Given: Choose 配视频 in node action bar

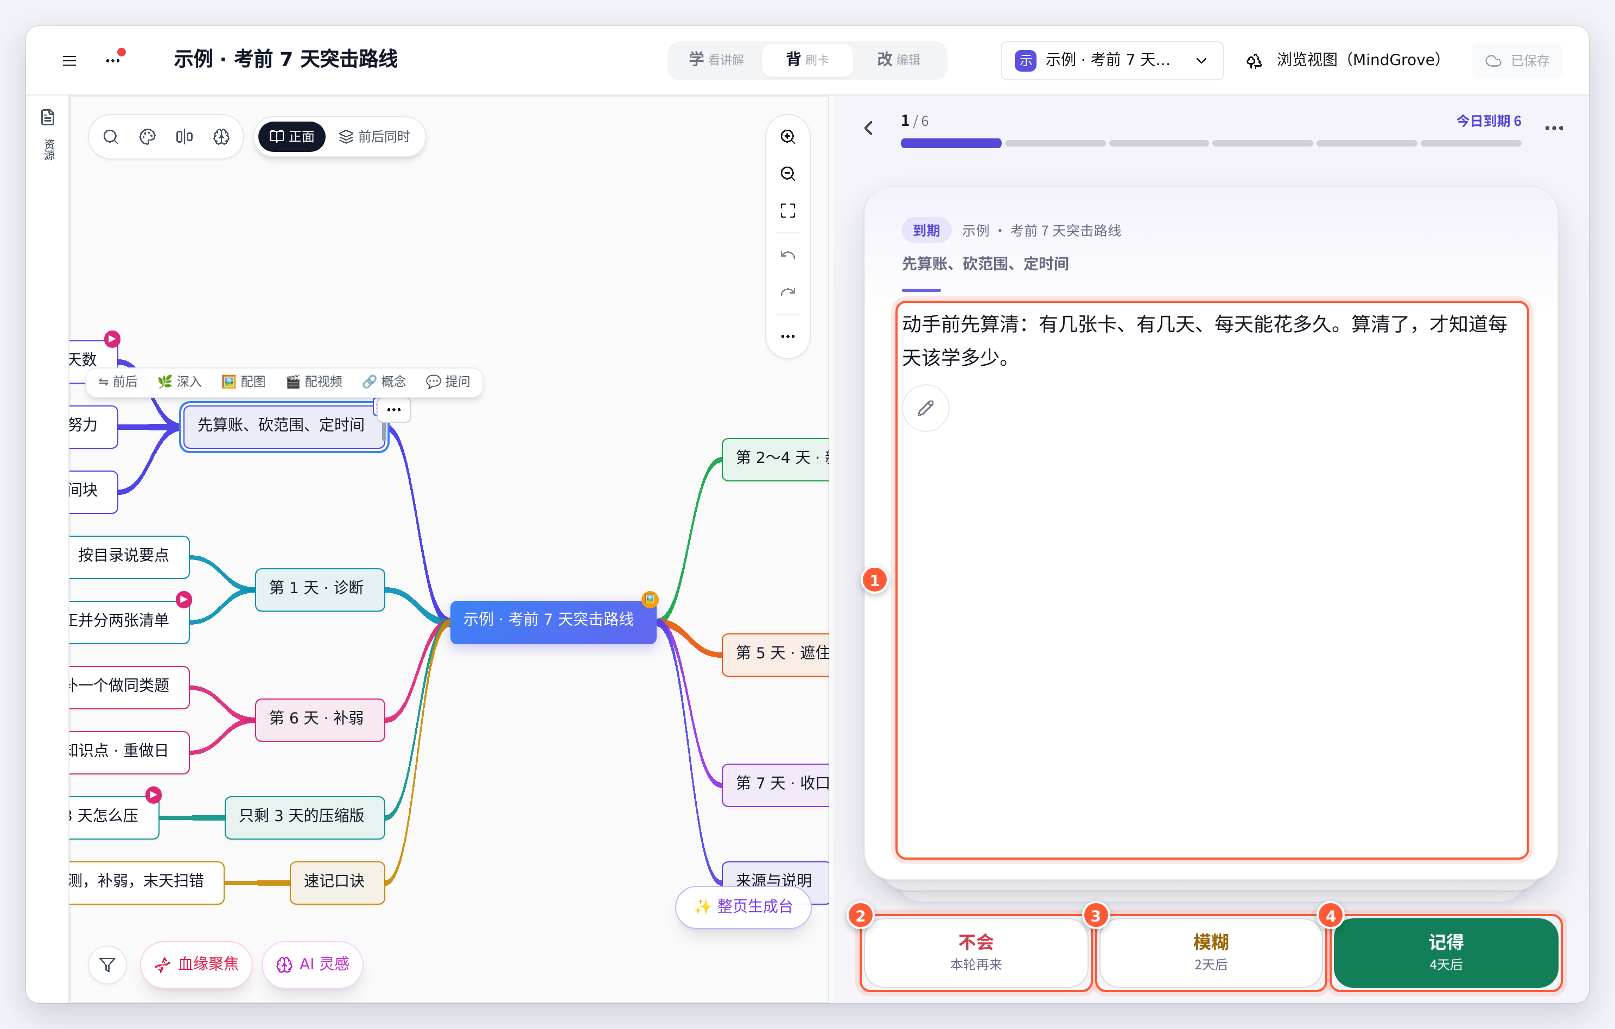Looking at the screenshot, I should (314, 382).
